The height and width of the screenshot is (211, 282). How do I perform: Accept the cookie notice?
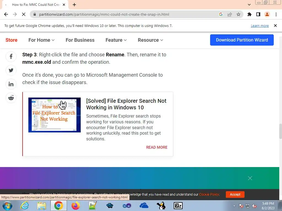pos(235,194)
